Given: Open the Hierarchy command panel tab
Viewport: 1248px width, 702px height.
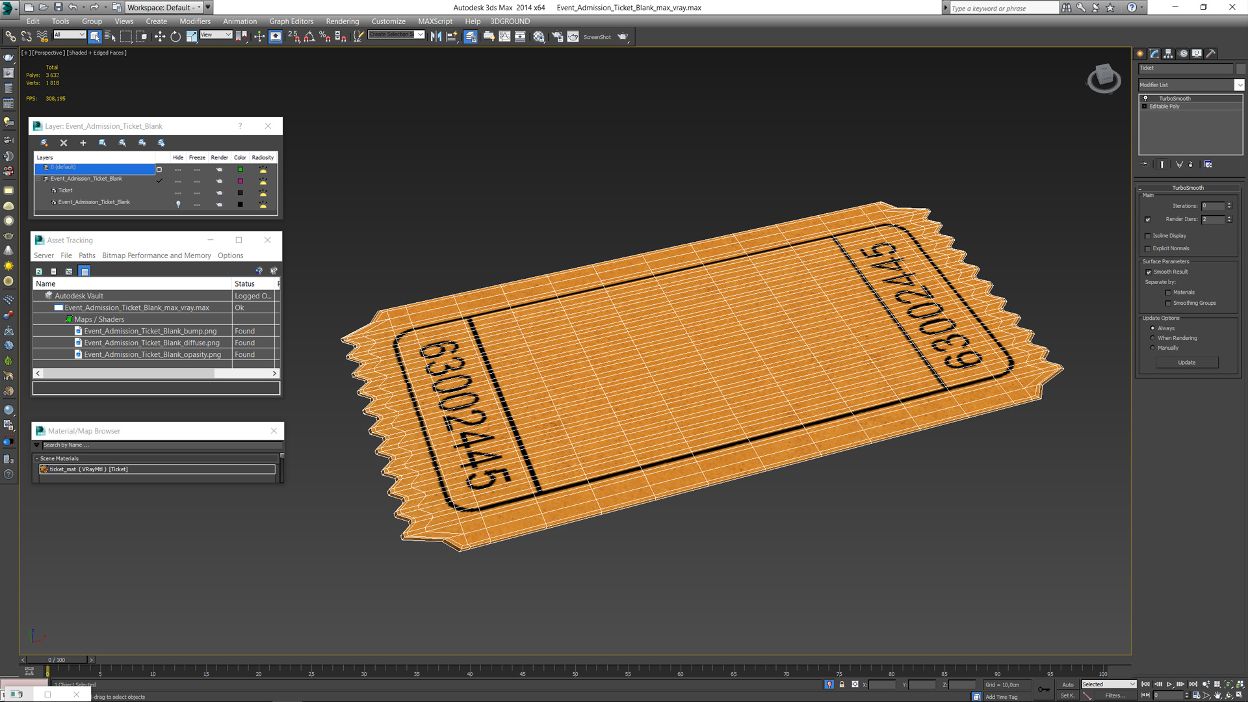Looking at the screenshot, I should [x=1168, y=54].
